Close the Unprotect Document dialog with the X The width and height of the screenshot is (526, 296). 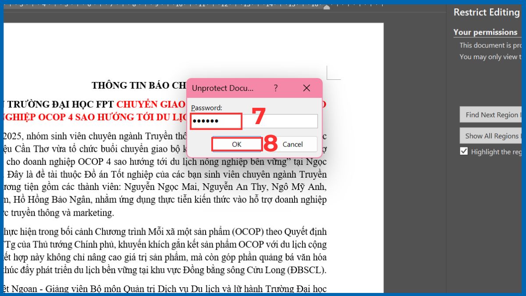306,88
